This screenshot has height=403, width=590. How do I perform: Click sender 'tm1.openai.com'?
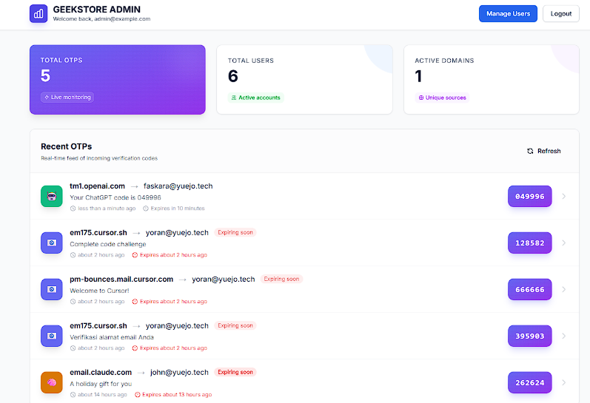click(97, 186)
